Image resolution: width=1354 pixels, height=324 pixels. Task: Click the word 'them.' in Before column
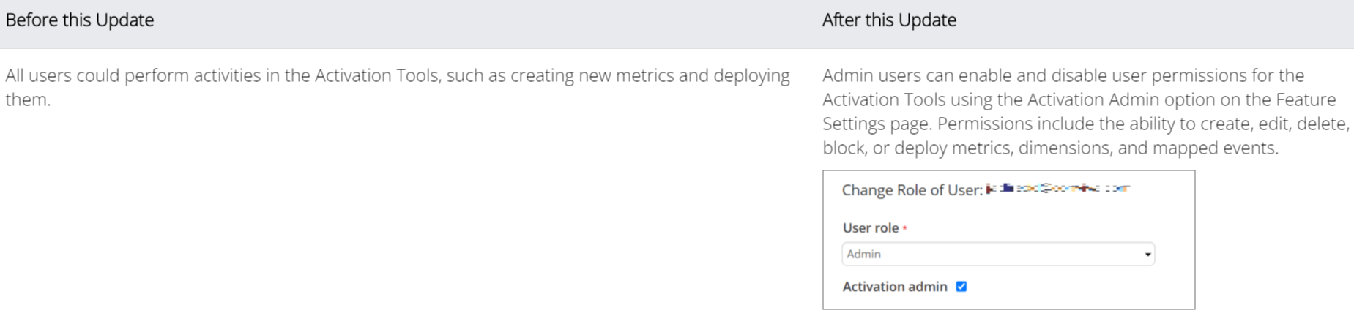click(x=28, y=100)
